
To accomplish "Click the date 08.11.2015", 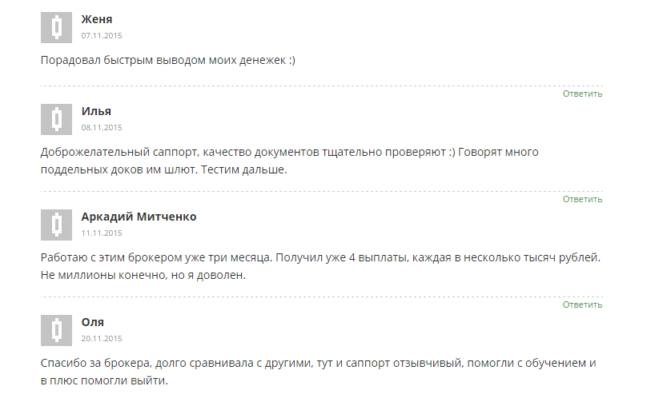I will (x=102, y=128).
